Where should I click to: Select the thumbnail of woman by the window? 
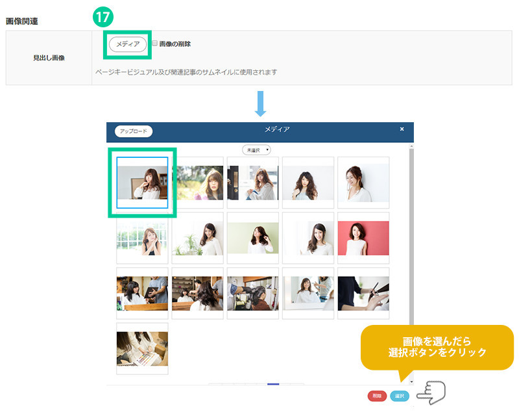coord(142,237)
